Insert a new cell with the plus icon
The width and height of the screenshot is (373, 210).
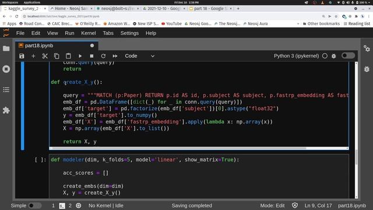tap(33, 56)
